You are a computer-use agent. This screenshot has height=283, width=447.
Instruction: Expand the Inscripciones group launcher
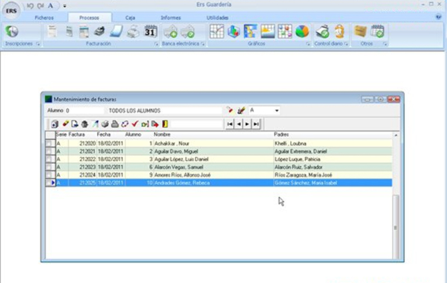coord(38,44)
